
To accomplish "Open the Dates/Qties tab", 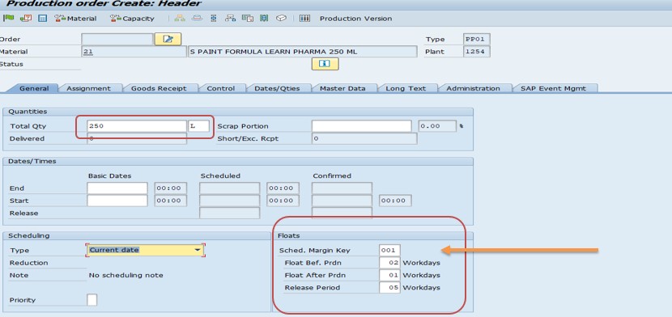I will [x=277, y=88].
